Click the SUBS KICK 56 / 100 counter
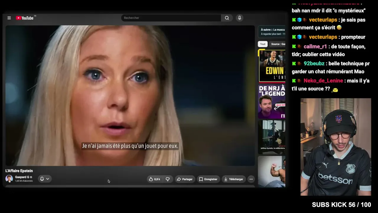This screenshot has width=378, height=213. tap(341, 205)
